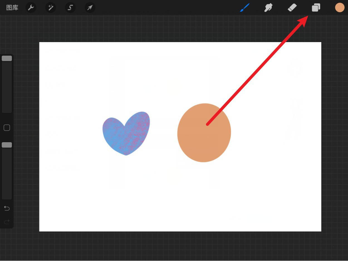
Task: Open the orange active color swatch
Action: pyautogui.click(x=340, y=8)
